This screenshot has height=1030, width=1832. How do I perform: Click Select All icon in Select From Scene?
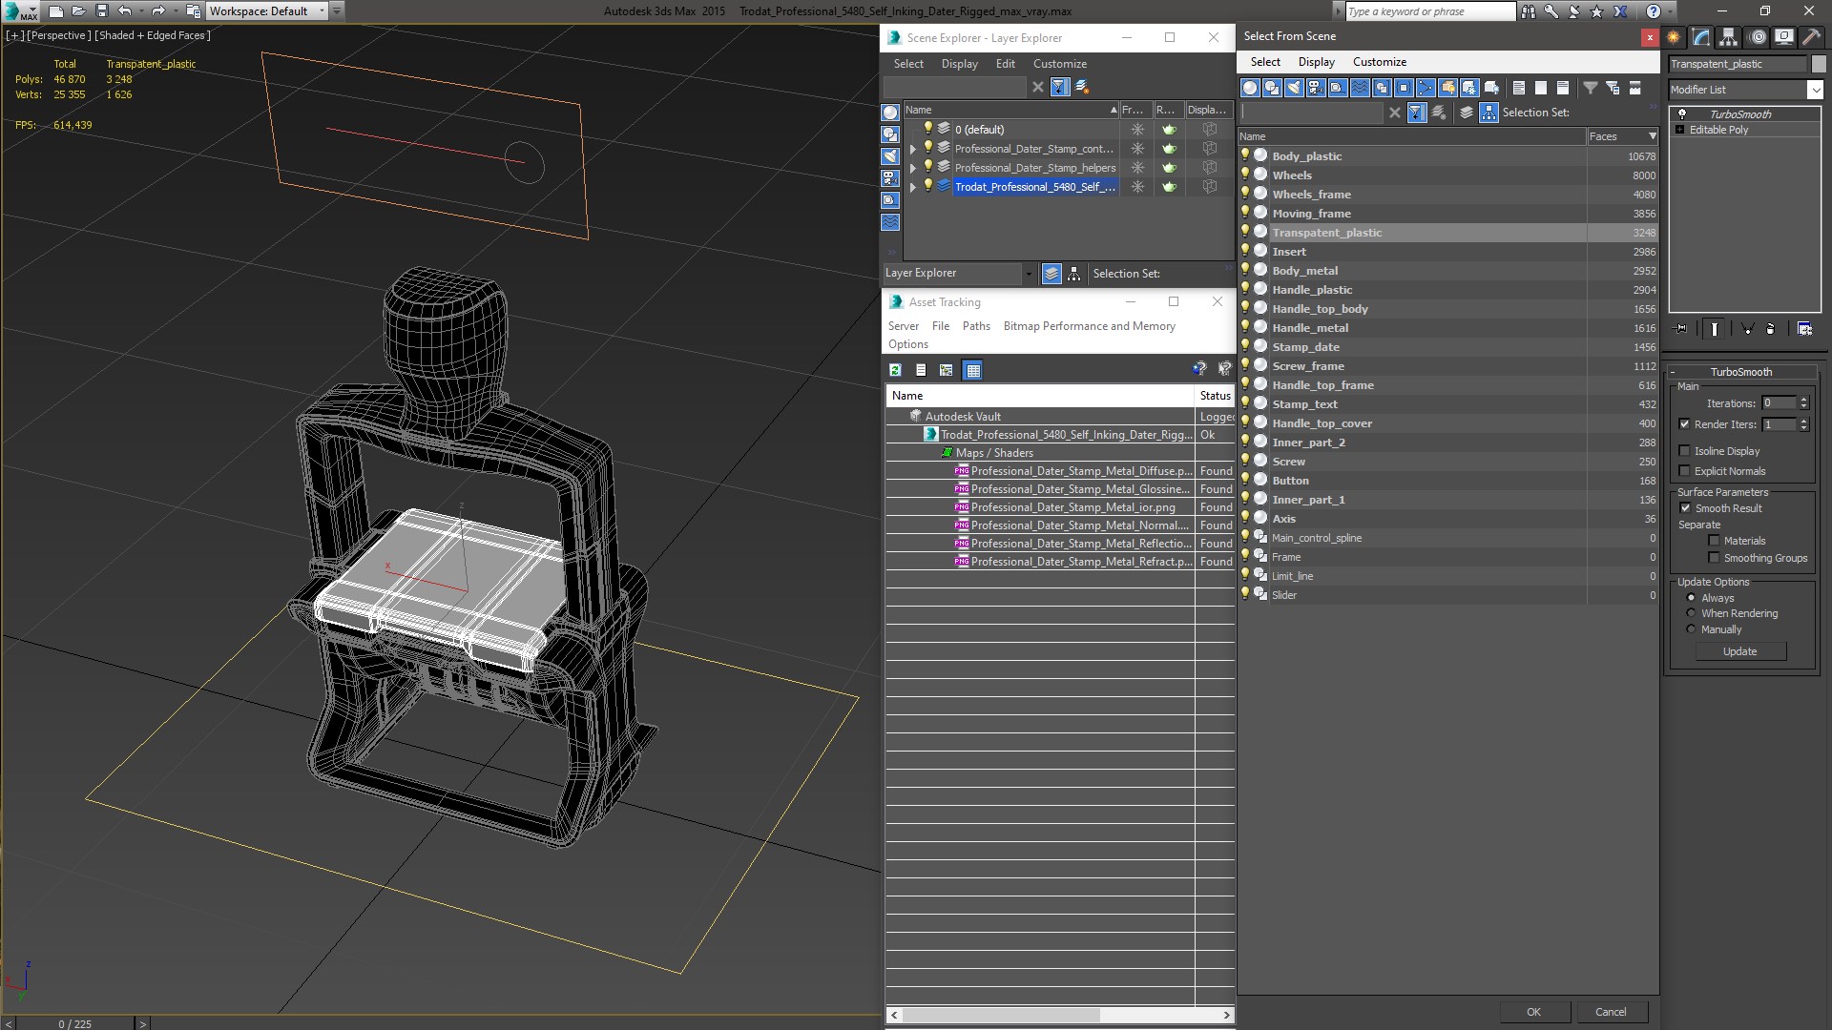coord(1519,88)
